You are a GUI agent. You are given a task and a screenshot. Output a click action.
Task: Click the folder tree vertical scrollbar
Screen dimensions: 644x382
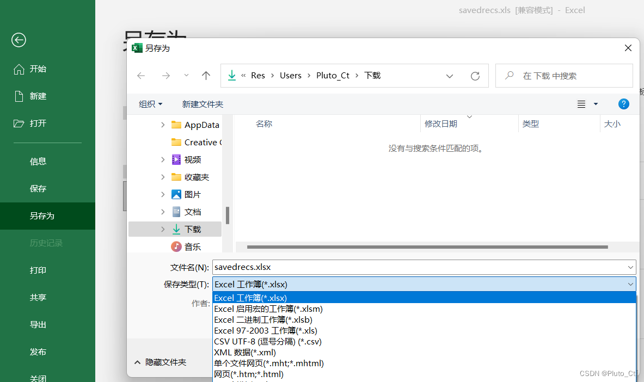(228, 215)
